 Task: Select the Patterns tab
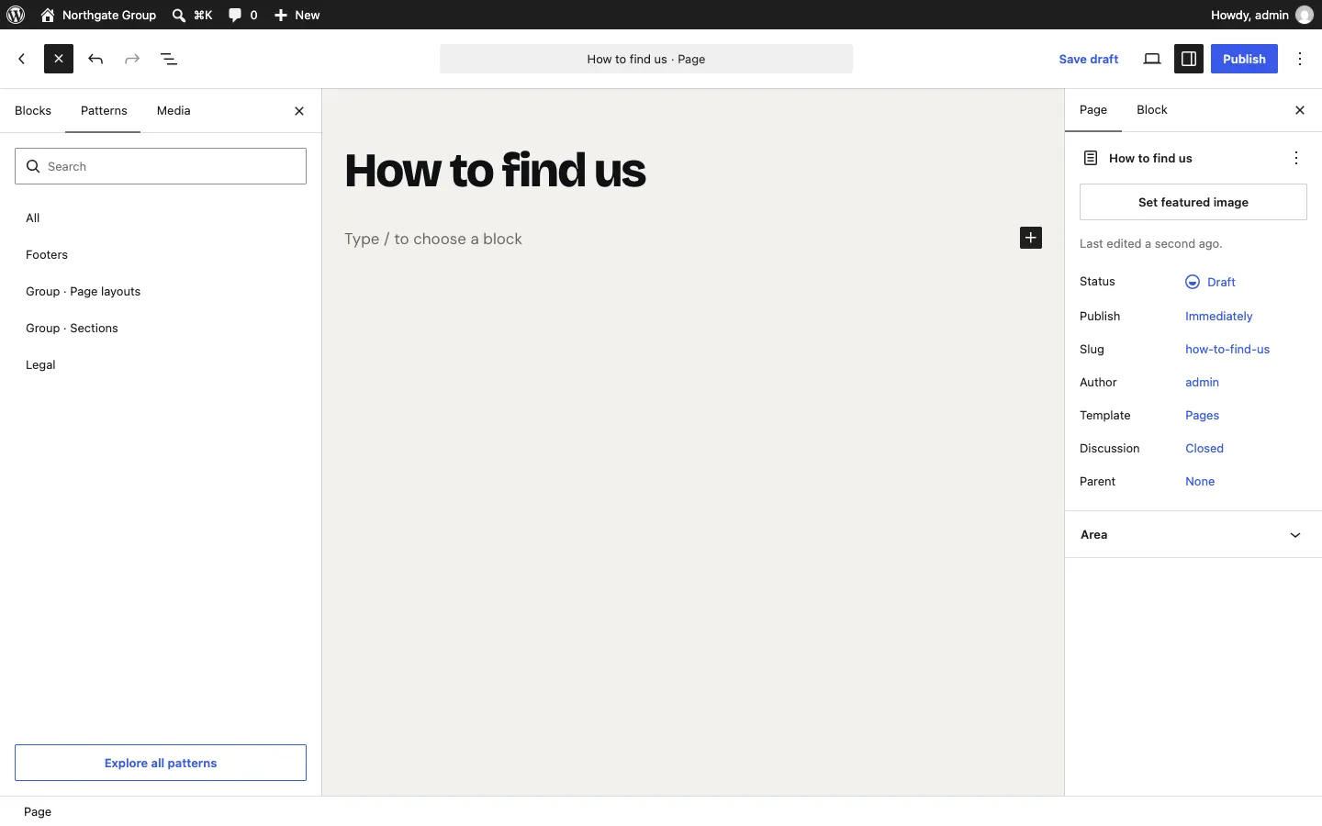104,111
